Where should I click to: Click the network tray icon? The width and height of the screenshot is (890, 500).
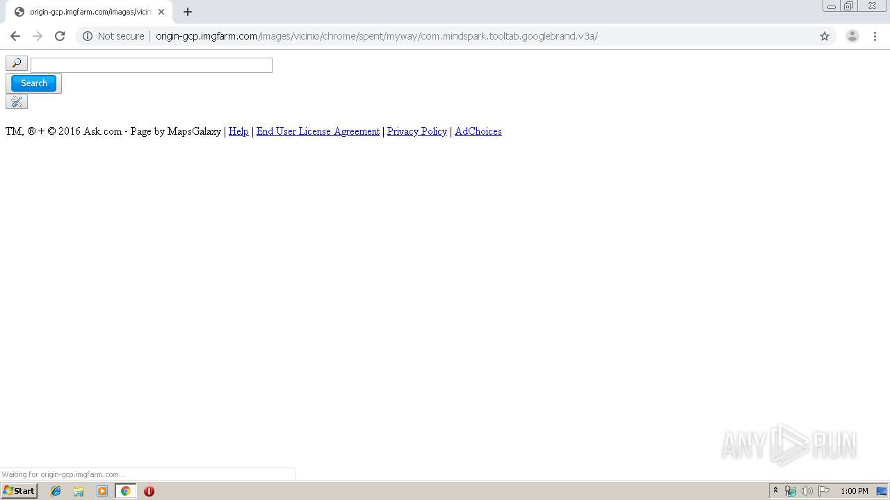point(791,491)
